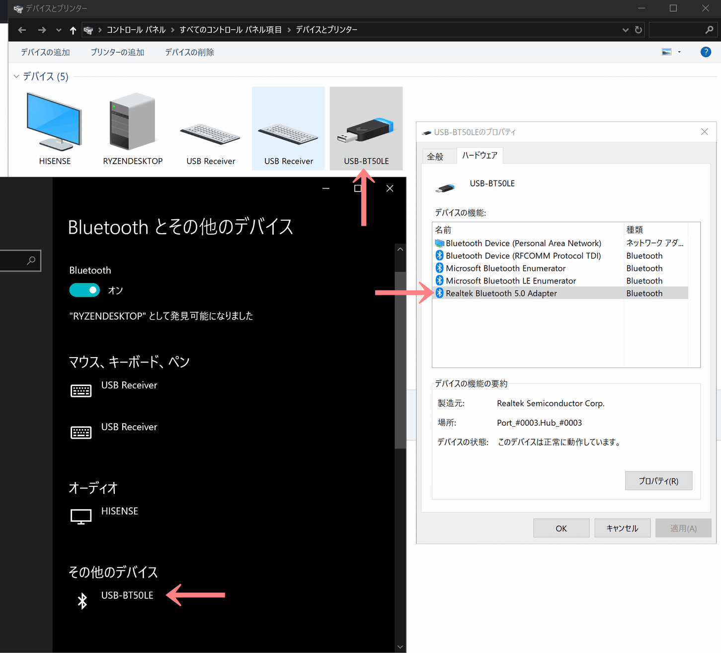The height and width of the screenshot is (653, 721).
Task: Click プロパティ(R) button
Action: click(x=658, y=481)
